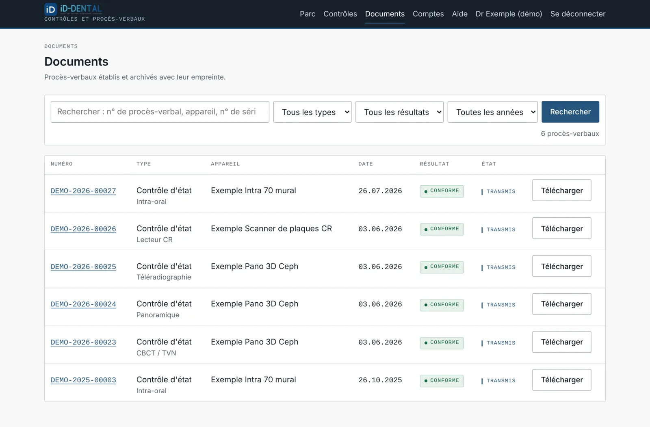This screenshot has height=427, width=650.
Task: Focus the procès-verbal search field
Action: (x=160, y=112)
